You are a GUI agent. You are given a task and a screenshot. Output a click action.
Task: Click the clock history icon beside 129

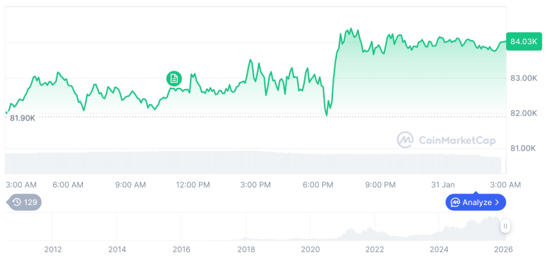pos(17,202)
